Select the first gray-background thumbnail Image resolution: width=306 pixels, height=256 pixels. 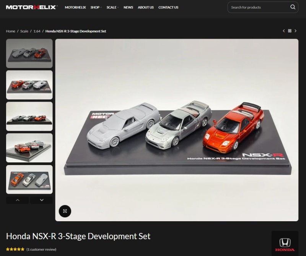(29, 53)
